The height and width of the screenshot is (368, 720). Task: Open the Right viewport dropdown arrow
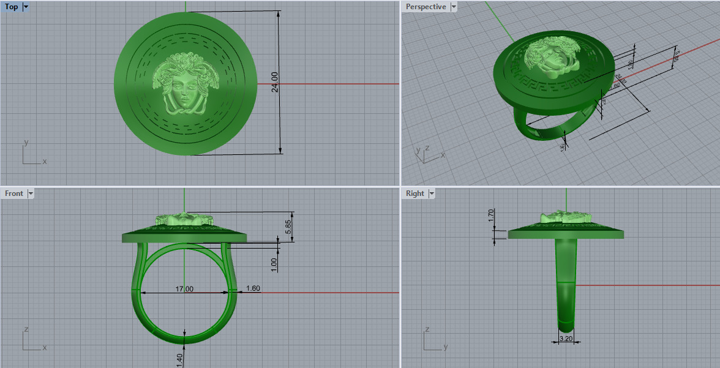pyautogui.click(x=432, y=193)
